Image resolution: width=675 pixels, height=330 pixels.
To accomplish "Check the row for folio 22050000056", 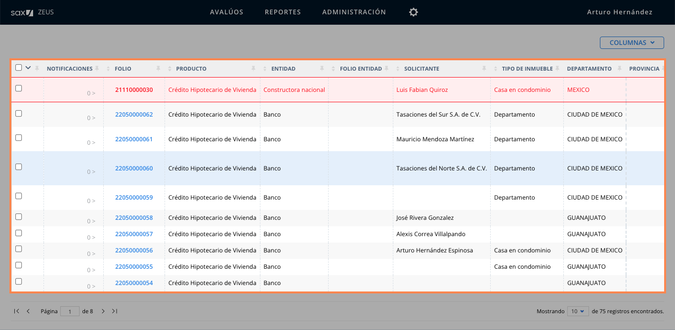I will [19, 249].
